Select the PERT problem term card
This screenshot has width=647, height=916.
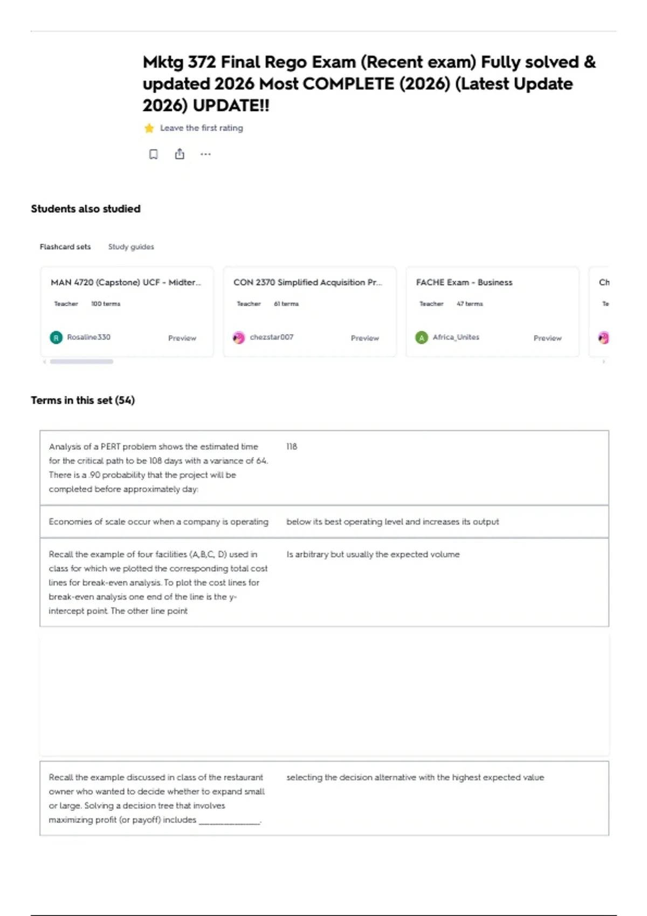[324, 468]
